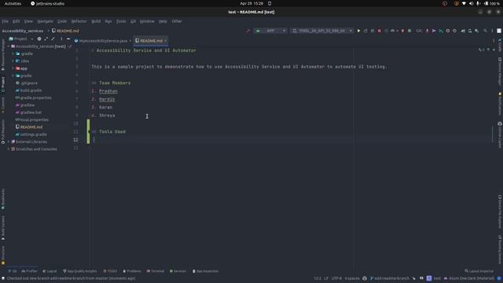503x283 pixels.
Task: Open the Pixel device selector dropdown
Action: pyautogui.click(x=322, y=31)
